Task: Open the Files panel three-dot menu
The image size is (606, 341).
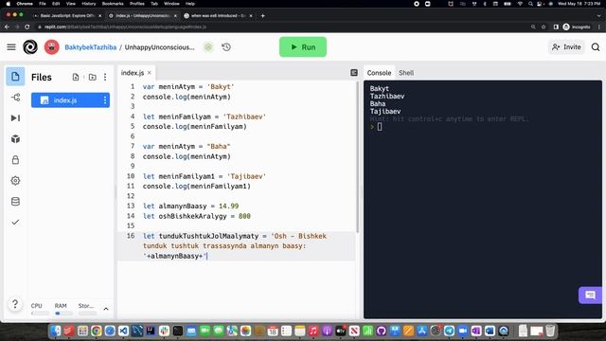Action: pos(105,77)
